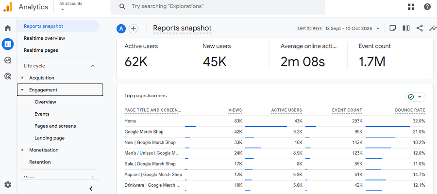
Task: Open the Google apps grid icon
Action: click(411, 7)
